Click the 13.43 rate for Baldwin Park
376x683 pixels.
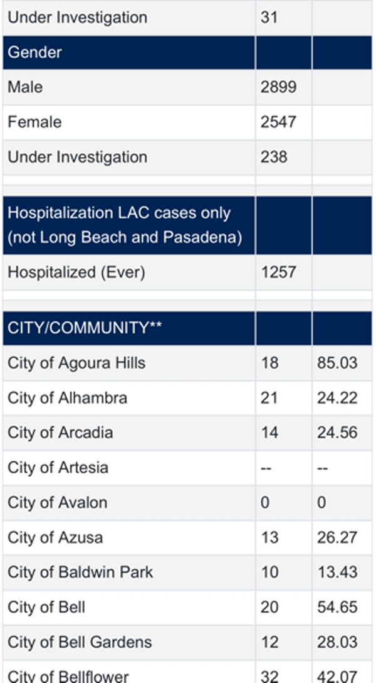[337, 573]
